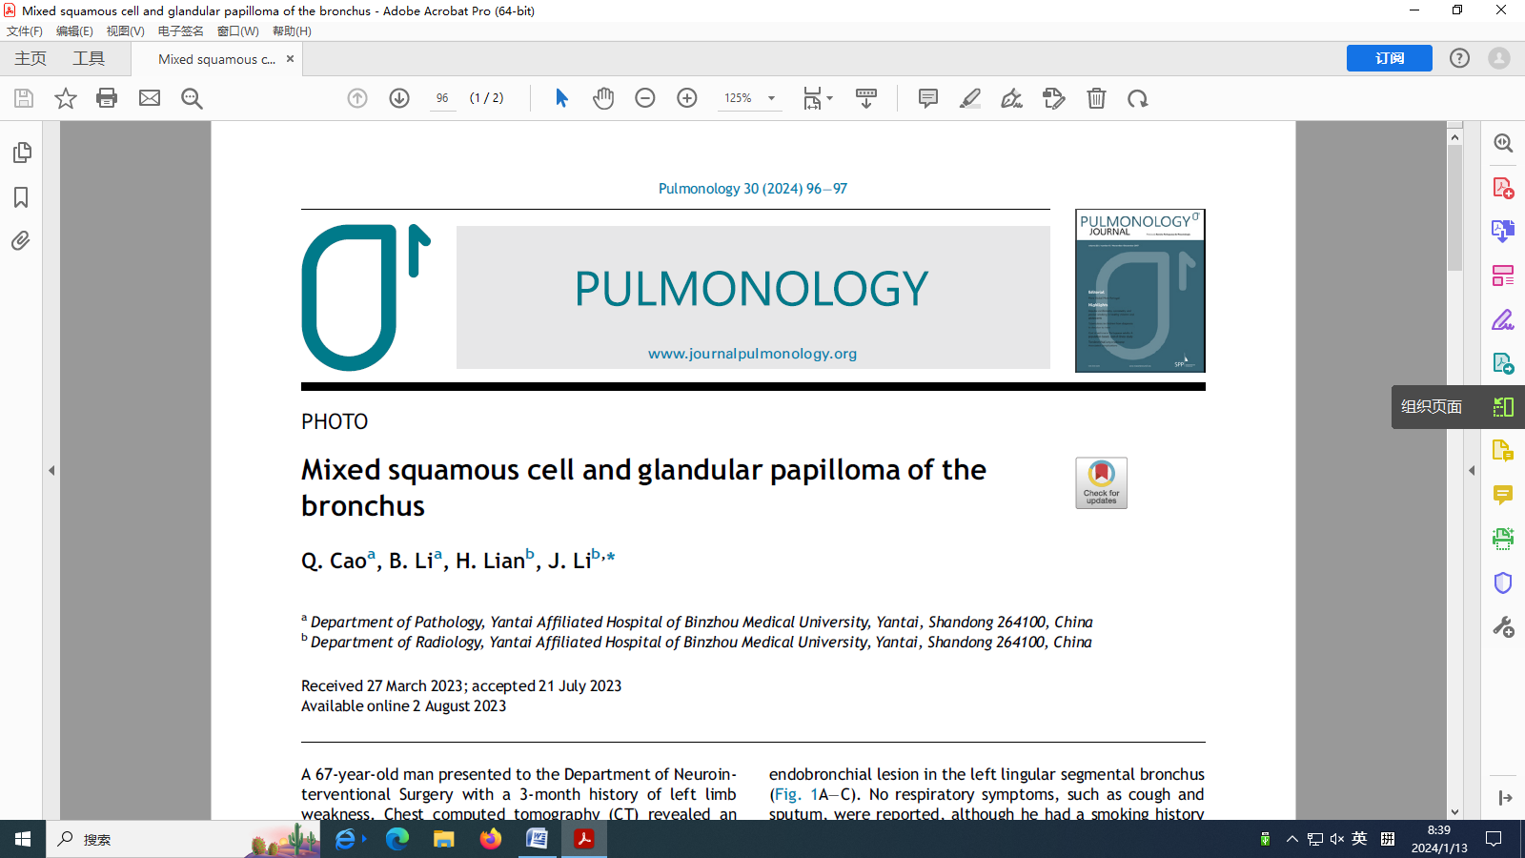Select the highlight text tool
Image resolution: width=1525 pixels, height=858 pixels.
click(x=970, y=98)
